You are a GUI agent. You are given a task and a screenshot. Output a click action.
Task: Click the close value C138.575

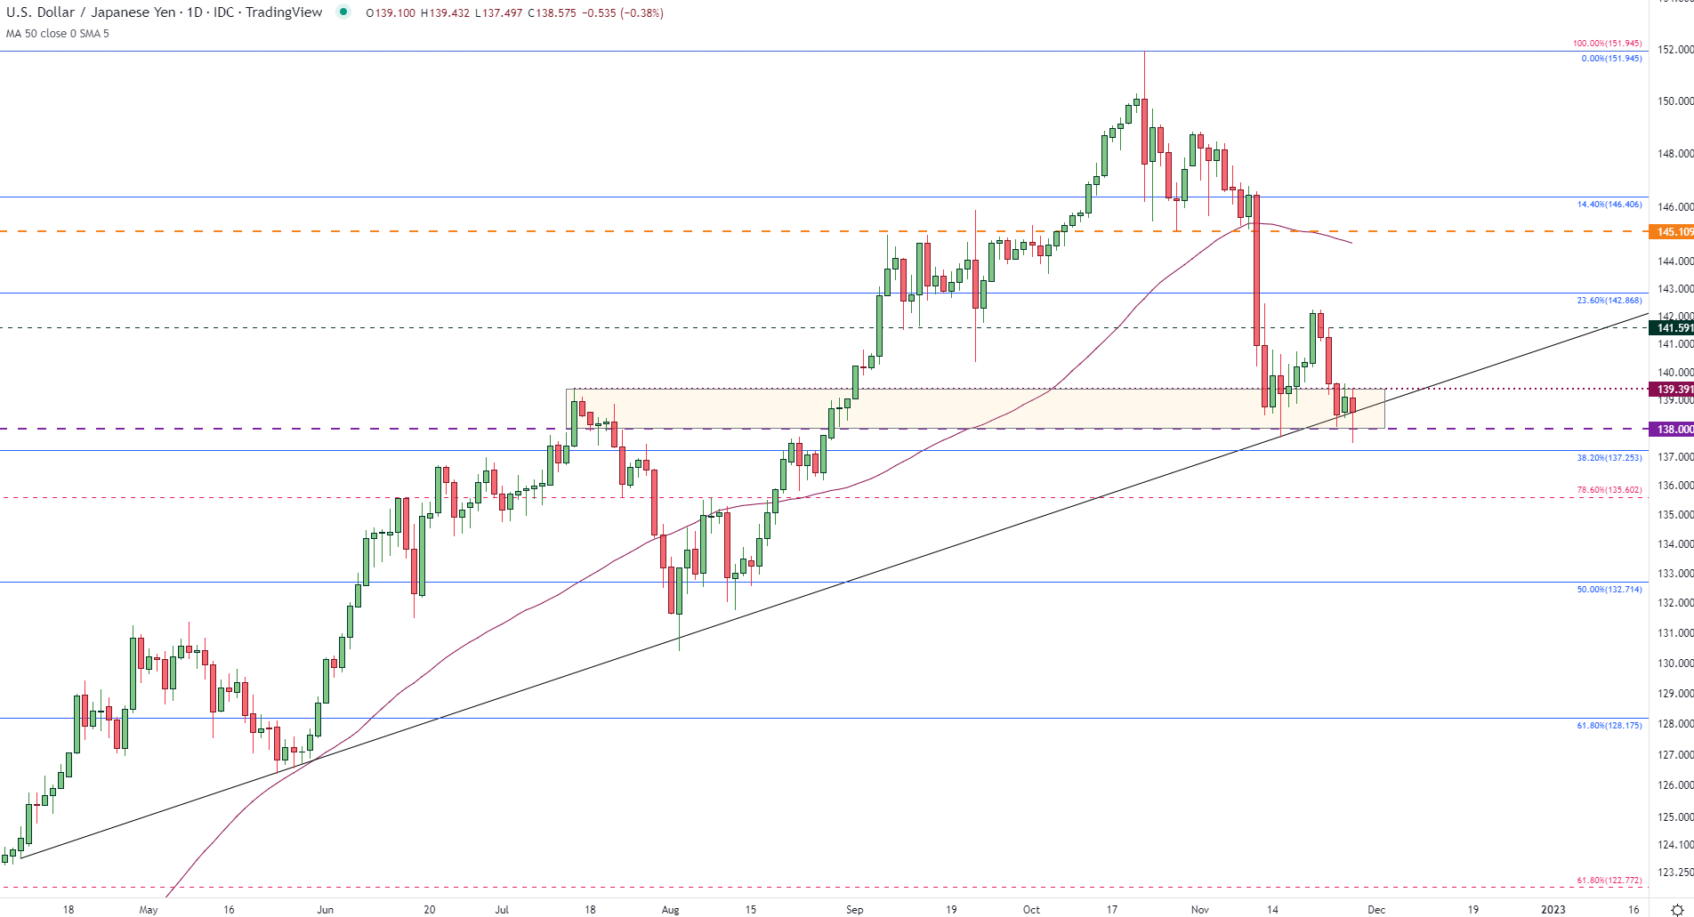click(x=552, y=13)
